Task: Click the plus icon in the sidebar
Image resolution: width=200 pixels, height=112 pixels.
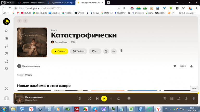Action: click(x=6, y=88)
